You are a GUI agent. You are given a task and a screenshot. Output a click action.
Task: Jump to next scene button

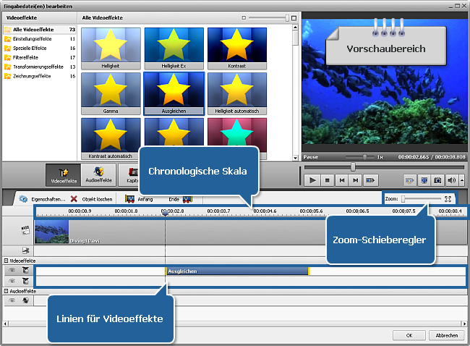coord(370,180)
